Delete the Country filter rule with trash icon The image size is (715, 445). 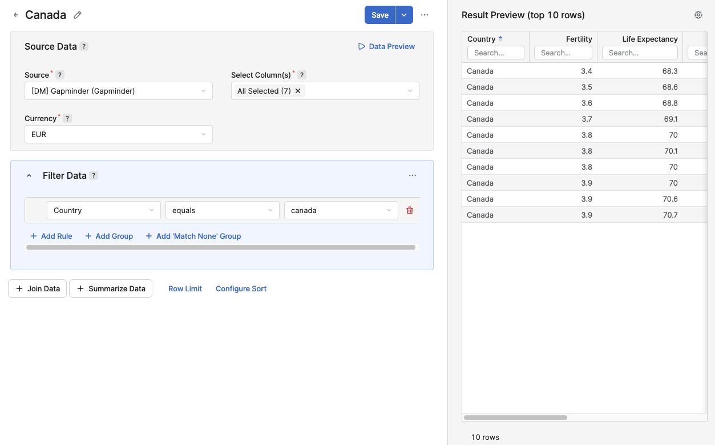tap(409, 210)
